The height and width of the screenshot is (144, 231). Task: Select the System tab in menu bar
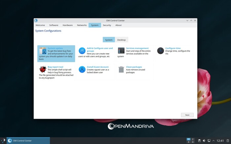tap(95, 25)
